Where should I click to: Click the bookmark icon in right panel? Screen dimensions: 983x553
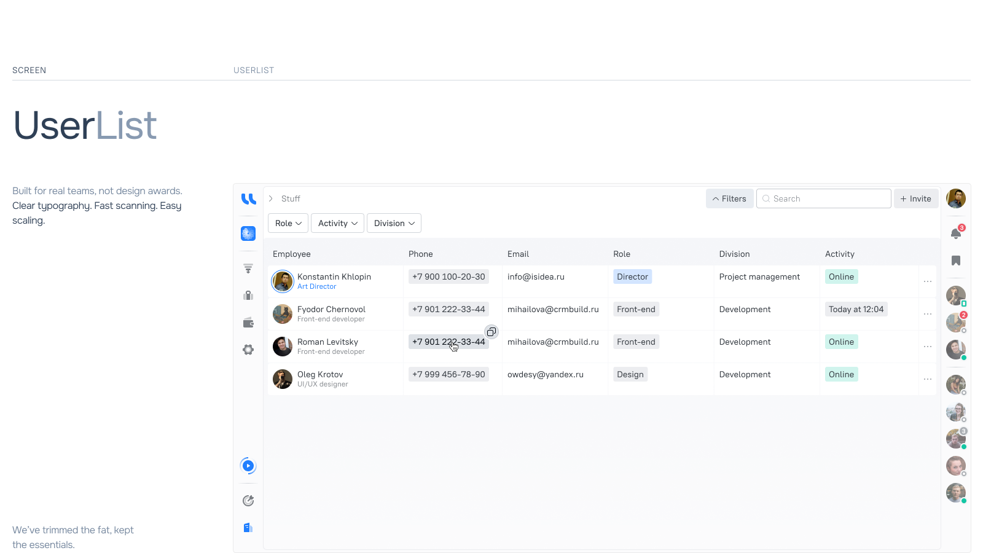[956, 261]
